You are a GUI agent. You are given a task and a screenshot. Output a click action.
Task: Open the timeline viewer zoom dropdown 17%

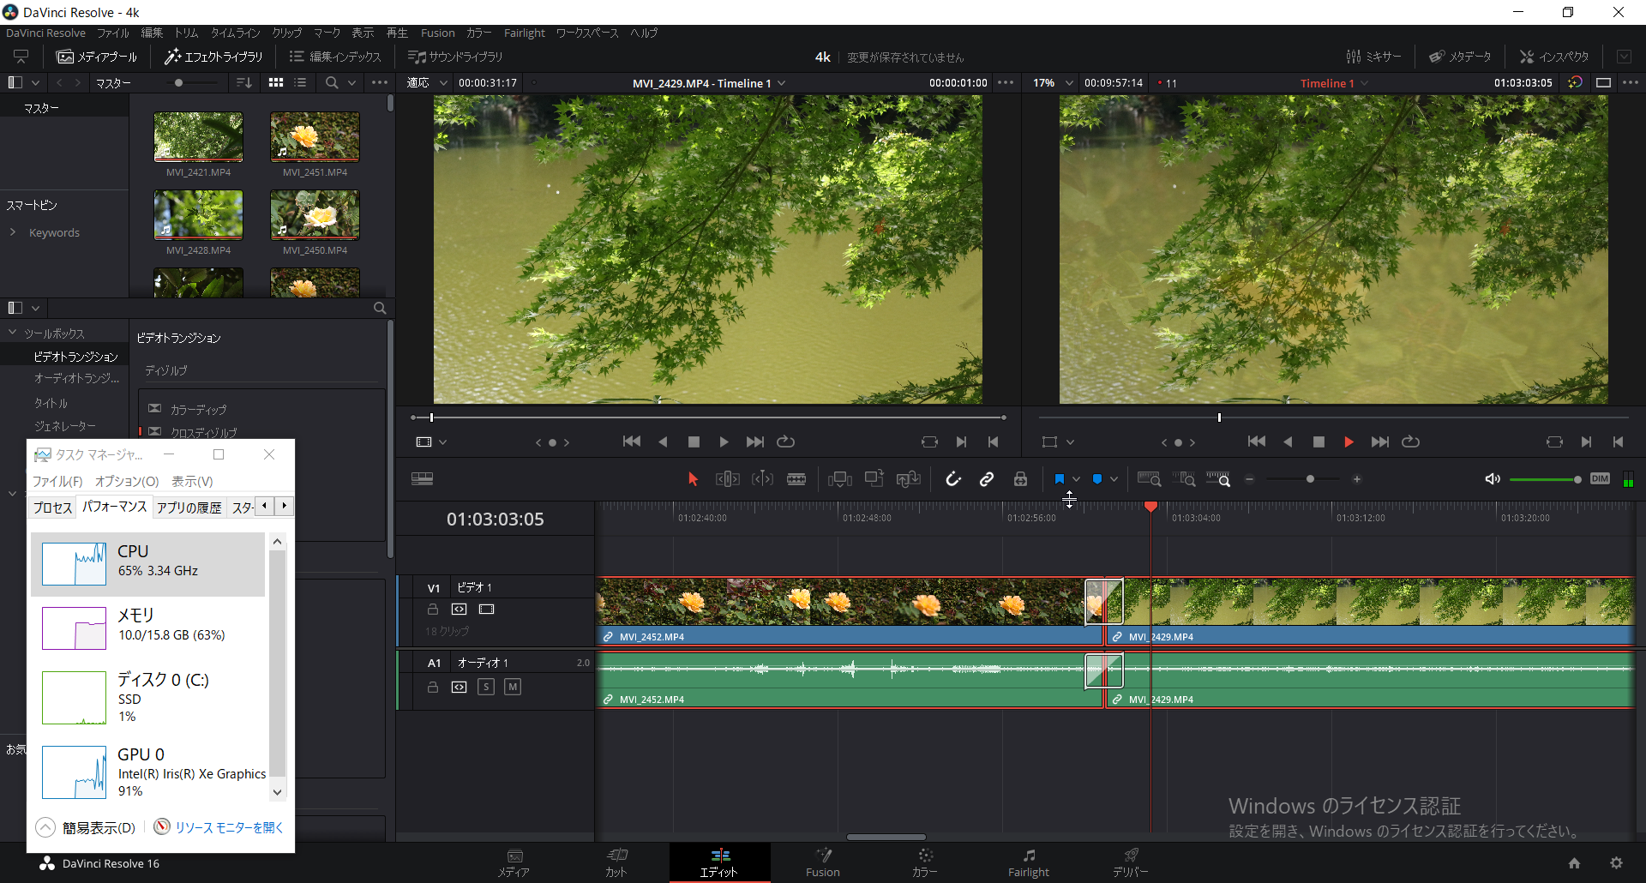[1053, 83]
